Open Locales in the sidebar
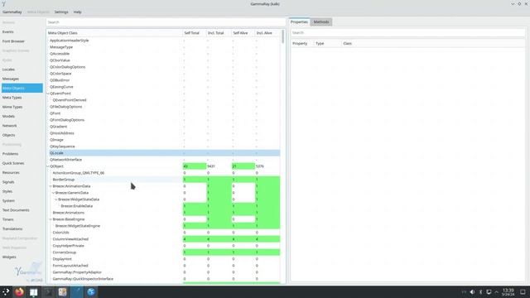This screenshot has height=298, width=530. 22,70
